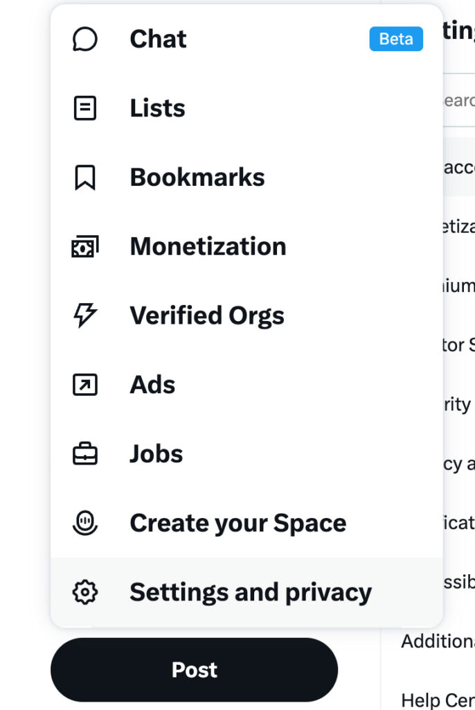Click the Settings gear icon
This screenshot has width=475, height=710.
click(x=85, y=592)
